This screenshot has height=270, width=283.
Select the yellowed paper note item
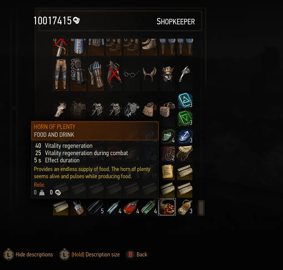167,172
